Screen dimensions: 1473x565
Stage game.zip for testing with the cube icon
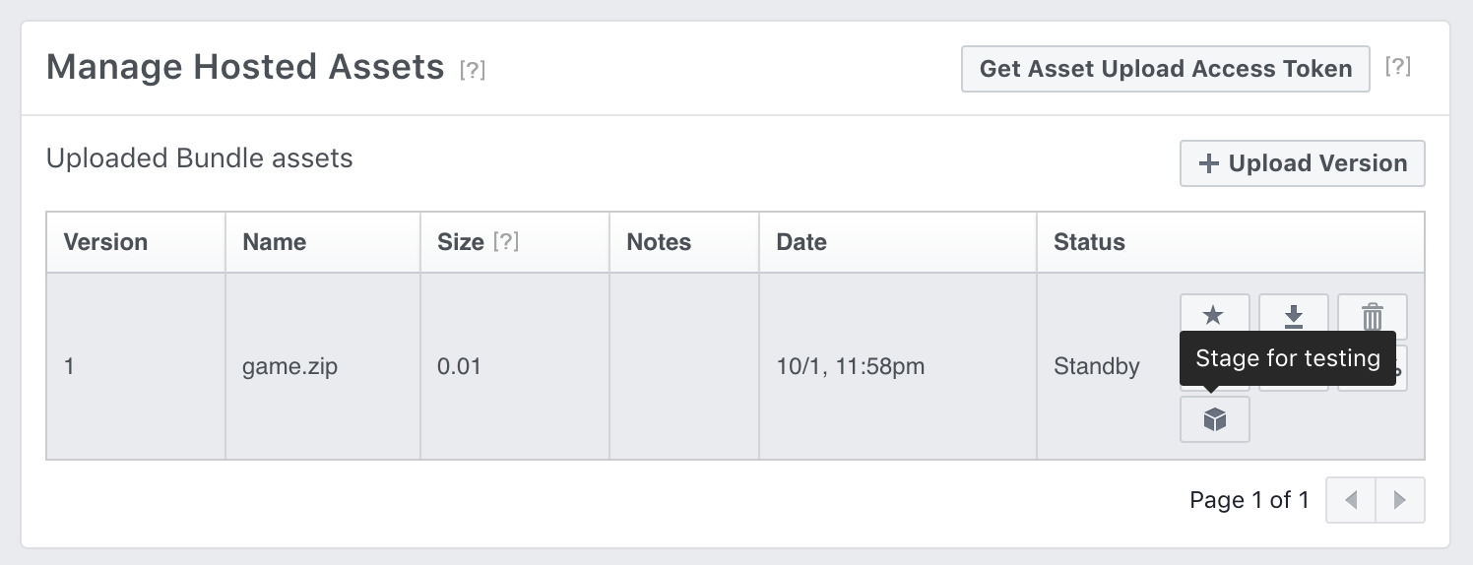[x=1215, y=420]
